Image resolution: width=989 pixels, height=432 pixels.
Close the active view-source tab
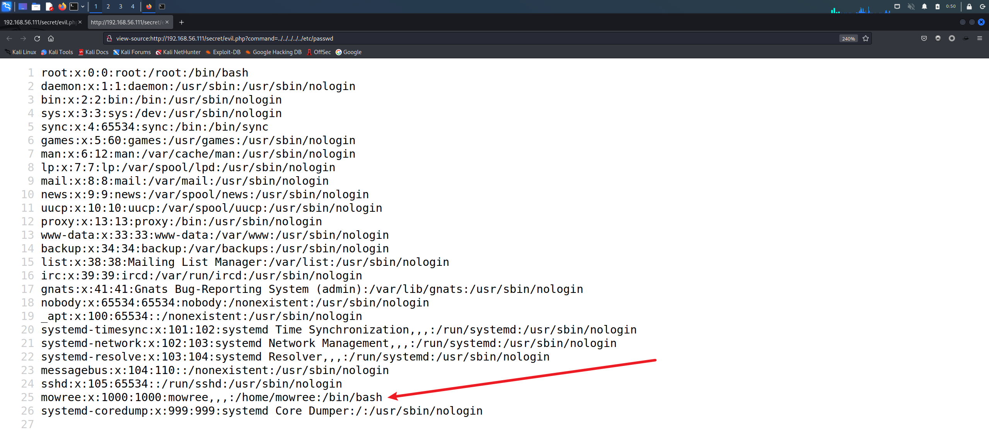(x=167, y=22)
